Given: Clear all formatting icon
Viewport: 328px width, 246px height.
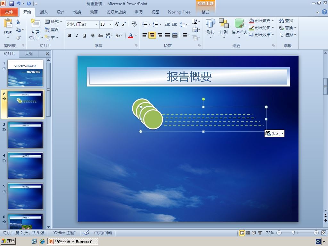Looking at the screenshot, I should [x=134, y=24].
